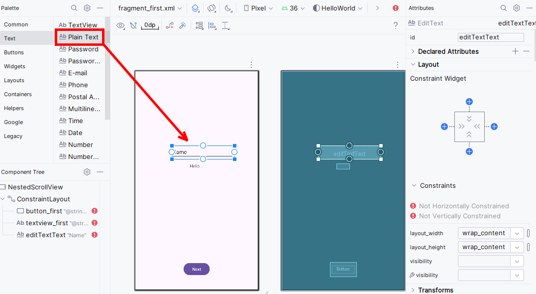This screenshot has width=536, height=294.
Task: Open the layout_width dropdown
Action: (x=518, y=233)
